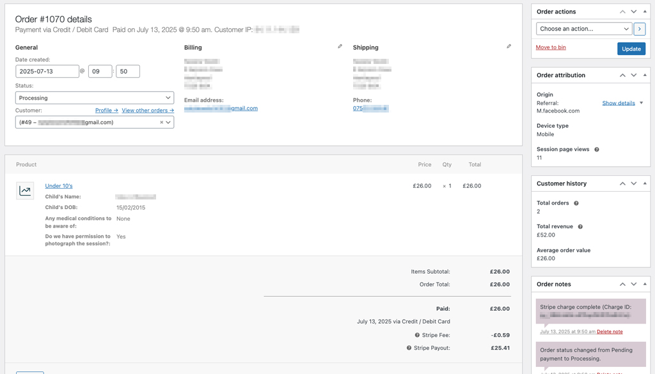Screen dimensions: 655x374
Task: Collapse the Customer history panel
Action: (x=645, y=183)
